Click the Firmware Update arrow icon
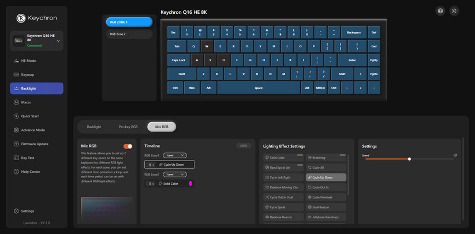The image size is (475, 234). point(16,144)
